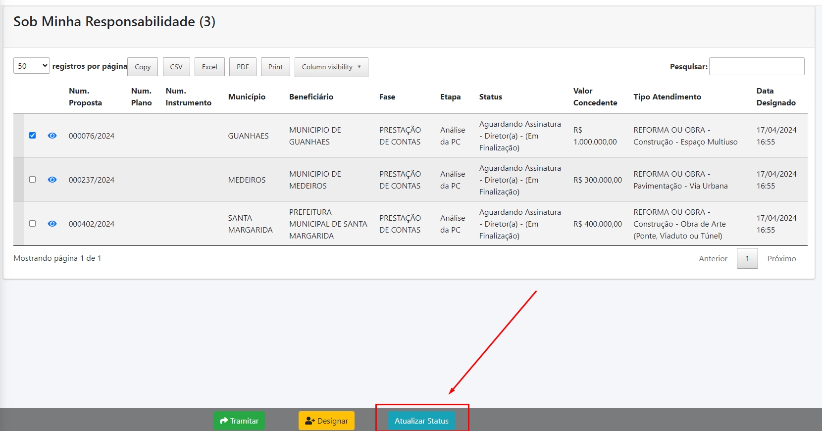This screenshot has width=822, height=431.
Task: Select checkbox for proposal 000237/2024
Action: (x=32, y=180)
